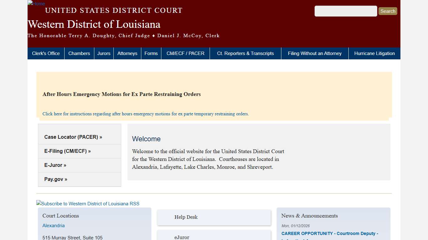Open the Clerk's Office menu item
This screenshot has width=428, height=240.
[x=46, y=53]
